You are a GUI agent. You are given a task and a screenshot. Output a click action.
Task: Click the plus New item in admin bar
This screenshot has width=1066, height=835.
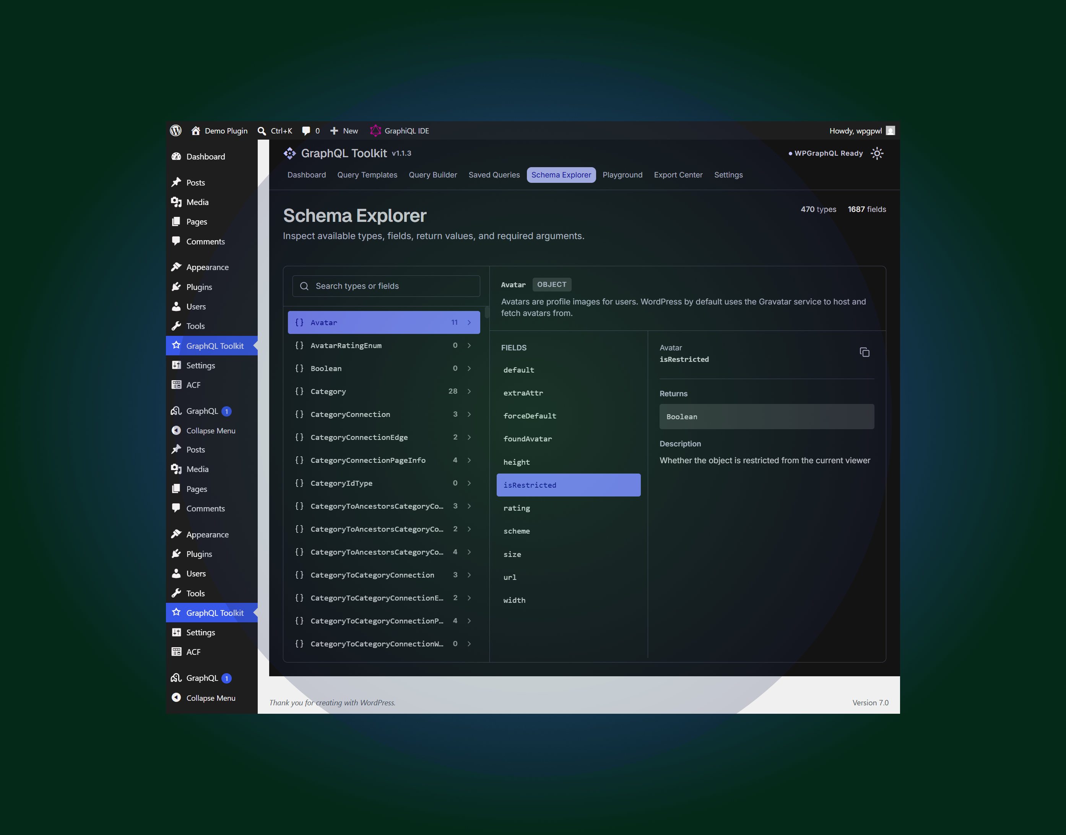point(344,131)
